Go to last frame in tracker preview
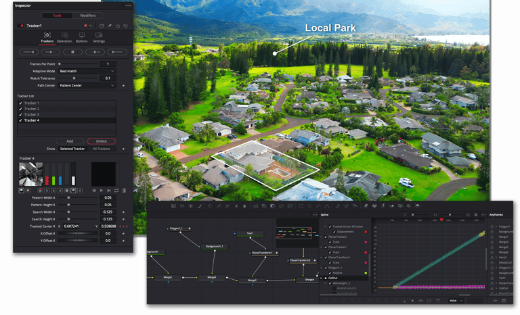520x315 pixels. (x=109, y=191)
